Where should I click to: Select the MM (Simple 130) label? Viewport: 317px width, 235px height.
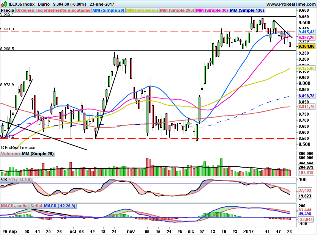[247, 10]
